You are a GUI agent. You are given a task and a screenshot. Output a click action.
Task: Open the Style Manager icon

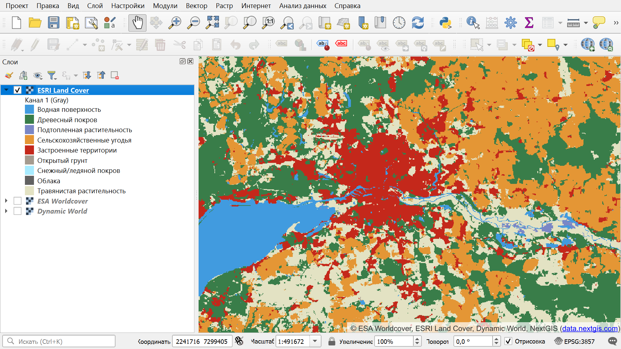click(x=110, y=23)
